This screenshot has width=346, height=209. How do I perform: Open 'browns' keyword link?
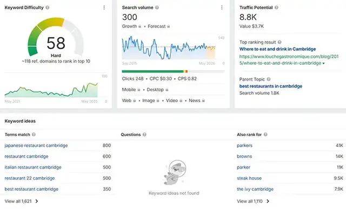click(x=244, y=156)
